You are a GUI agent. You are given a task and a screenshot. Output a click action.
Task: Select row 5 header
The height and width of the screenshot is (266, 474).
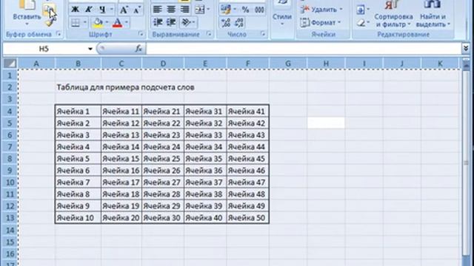click(10, 123)
